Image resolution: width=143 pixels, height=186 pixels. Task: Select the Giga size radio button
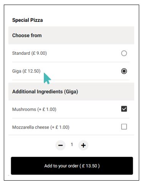pyautogui.click(x=124, y=71)
